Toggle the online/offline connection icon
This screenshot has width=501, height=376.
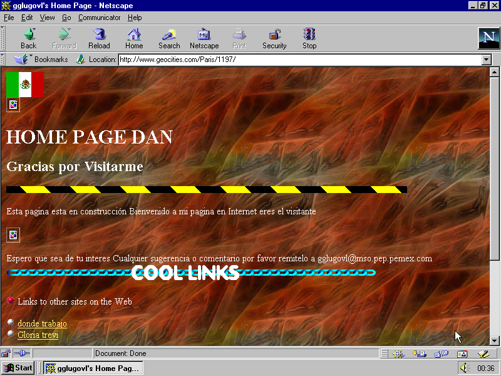point(22,353)
